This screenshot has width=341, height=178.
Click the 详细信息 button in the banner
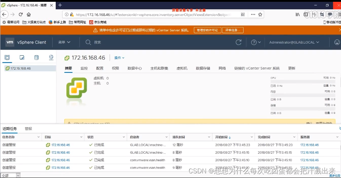click(233, 30)
